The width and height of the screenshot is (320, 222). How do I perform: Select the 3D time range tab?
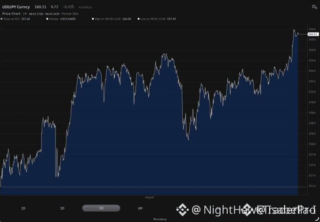[62, 208]
